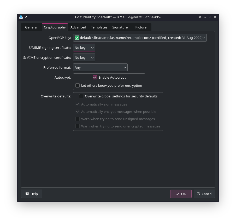Click the green certified key icon
The image size is (236, 222).
77,38
